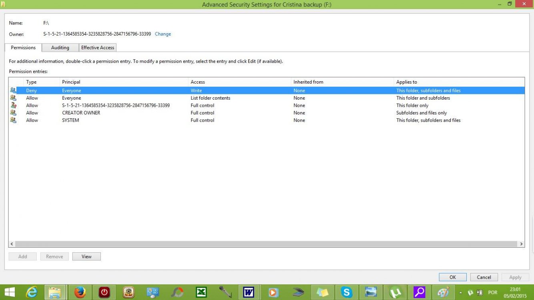Click the Cancel button

tap(484, 277)
